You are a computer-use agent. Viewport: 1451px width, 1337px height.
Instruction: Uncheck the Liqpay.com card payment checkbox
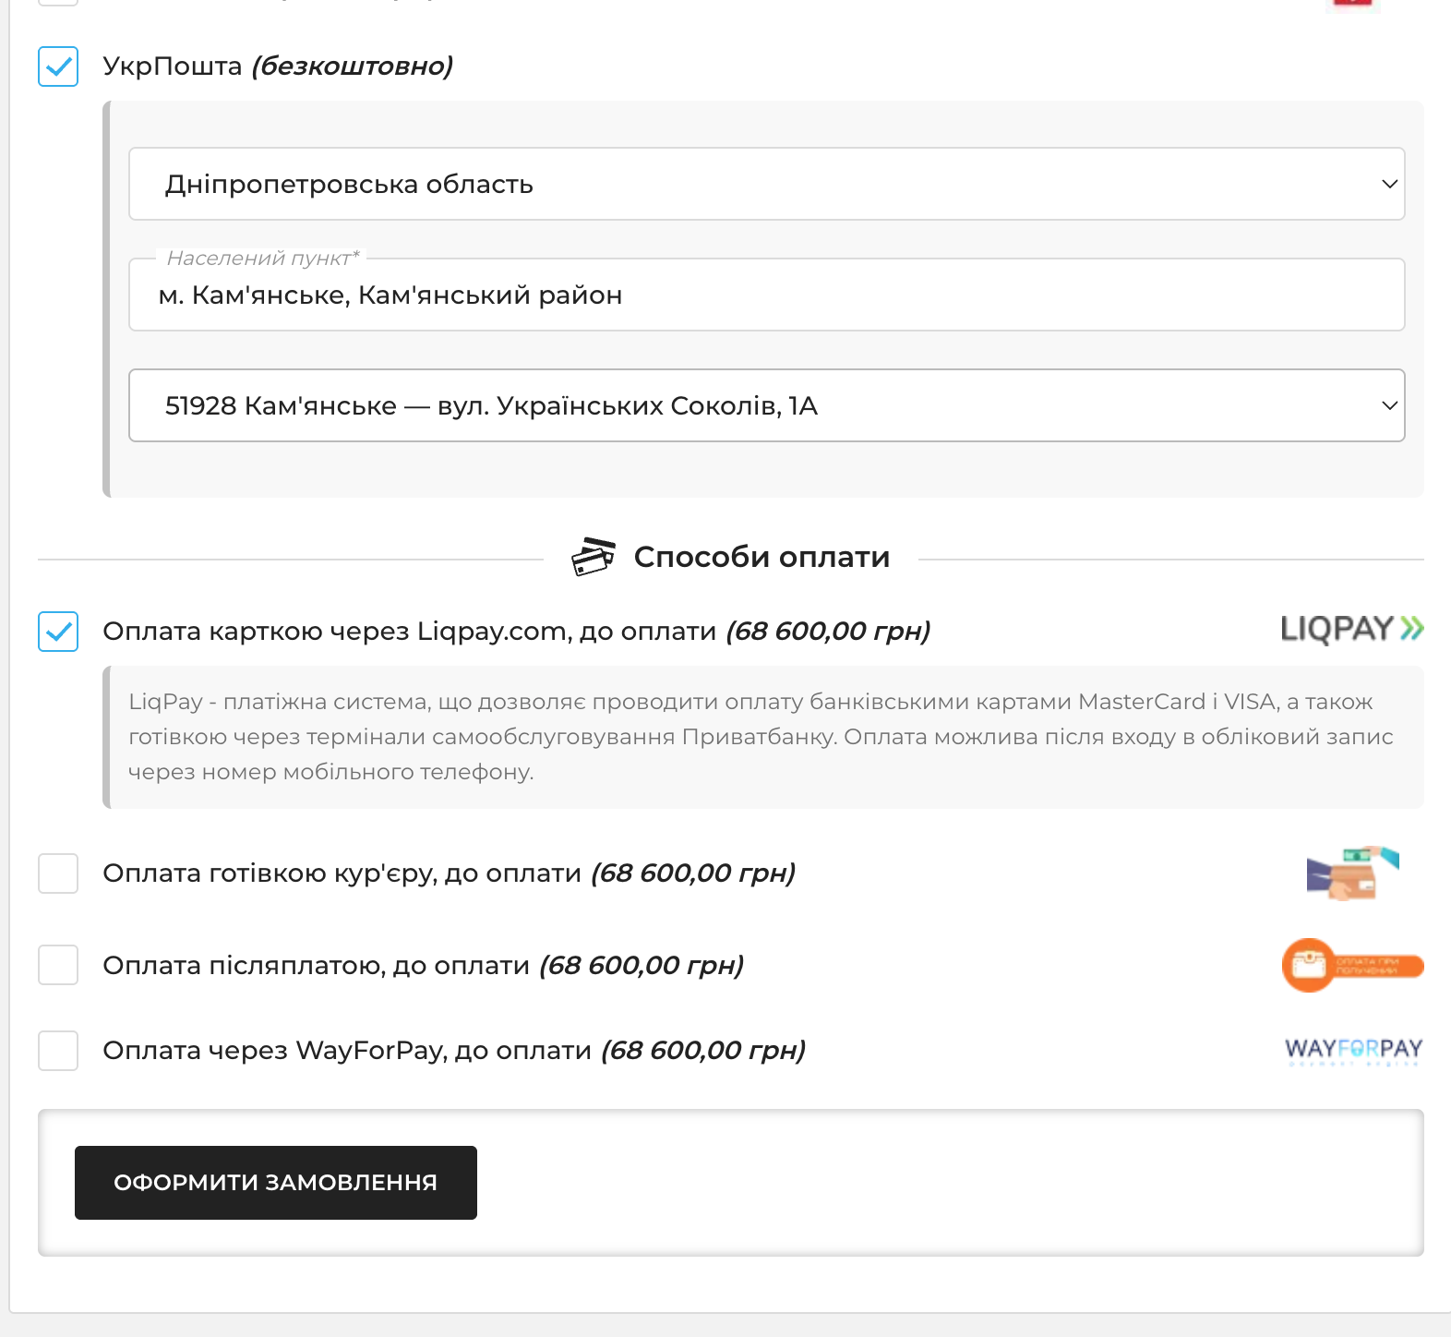[x=58, y=632]
